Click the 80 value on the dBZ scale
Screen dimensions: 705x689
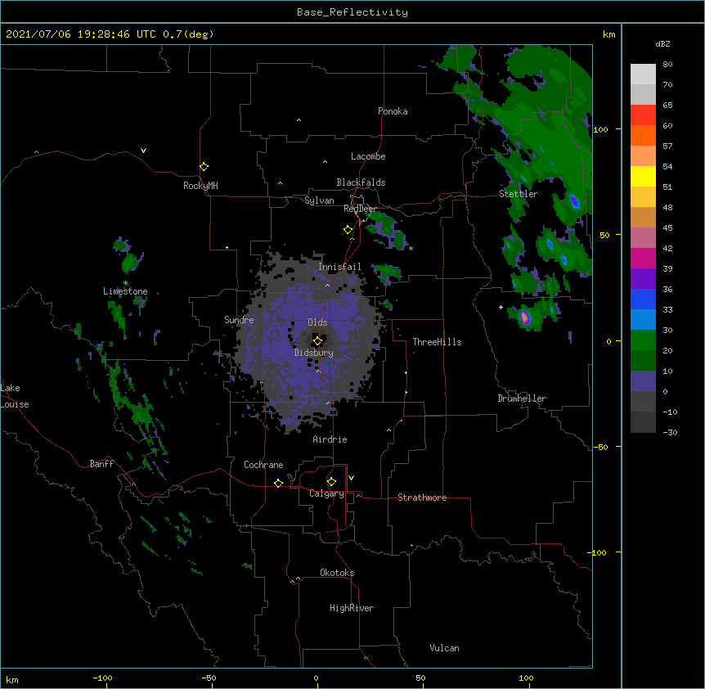(x=667, y=65)
